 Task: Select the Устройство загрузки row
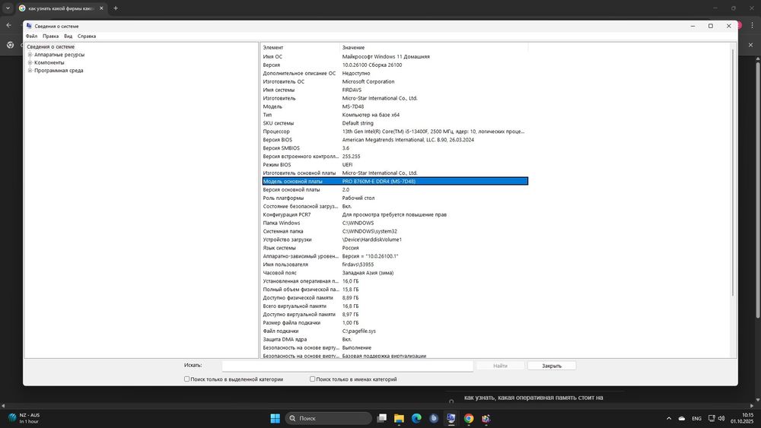[394, 239]
